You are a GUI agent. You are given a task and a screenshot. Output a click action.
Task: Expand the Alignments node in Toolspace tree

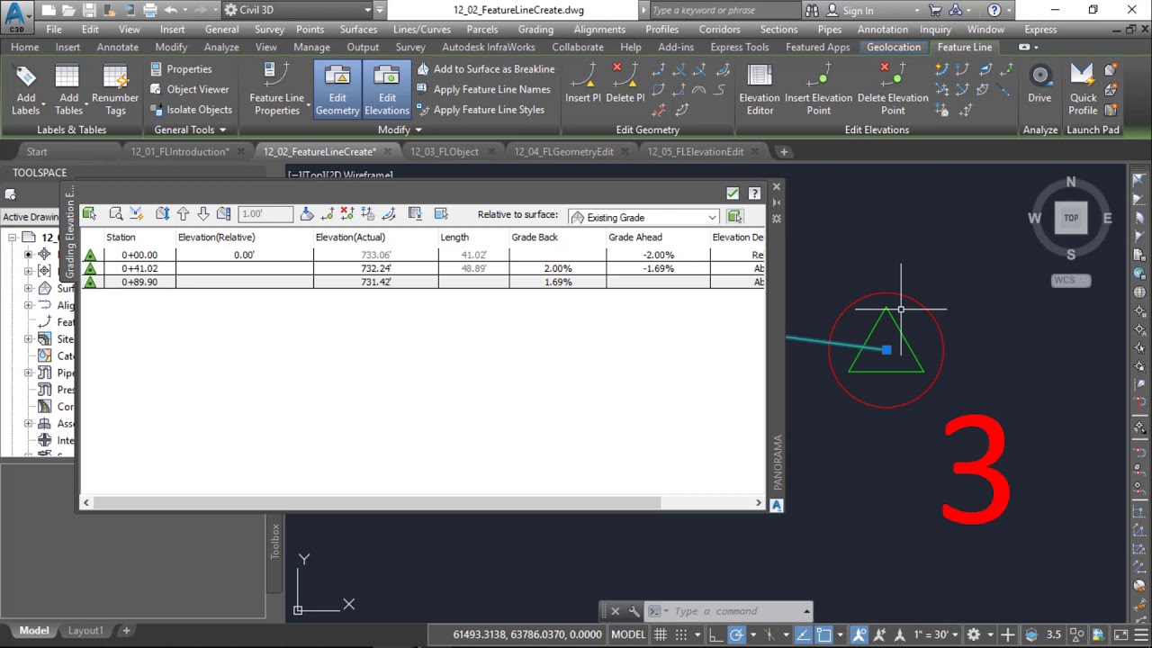pos(28,305)
